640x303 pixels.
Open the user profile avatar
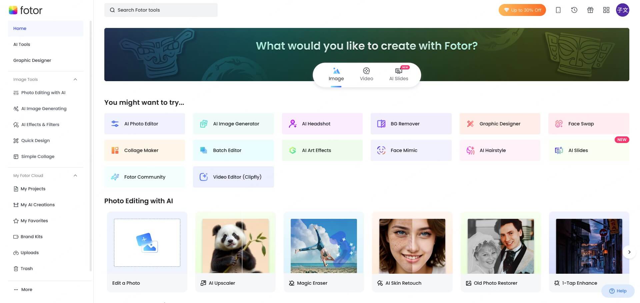click(x=622, y=10)
